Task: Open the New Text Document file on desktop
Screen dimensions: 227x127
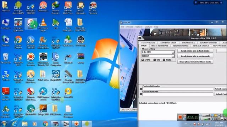Action: pos(68,111)
